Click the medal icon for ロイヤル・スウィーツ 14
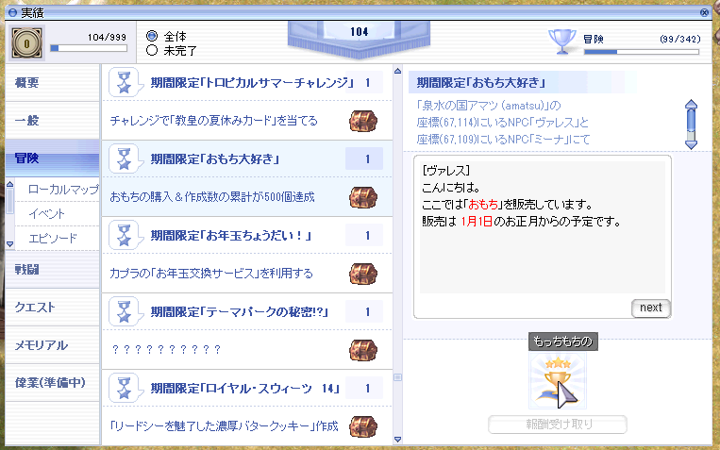The image size is (720, 450). [x=125, y=388]
